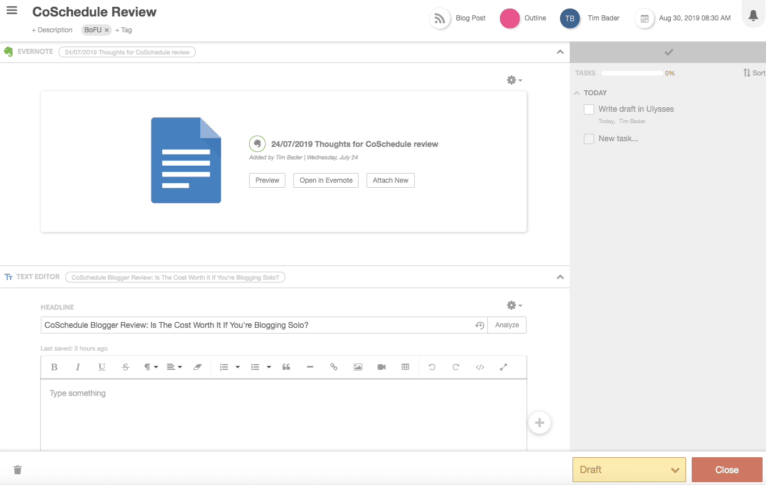This screenshot has width=766, height=485.
Task: Apply Italic formatting in the text editor
Action: pos(78,367)
